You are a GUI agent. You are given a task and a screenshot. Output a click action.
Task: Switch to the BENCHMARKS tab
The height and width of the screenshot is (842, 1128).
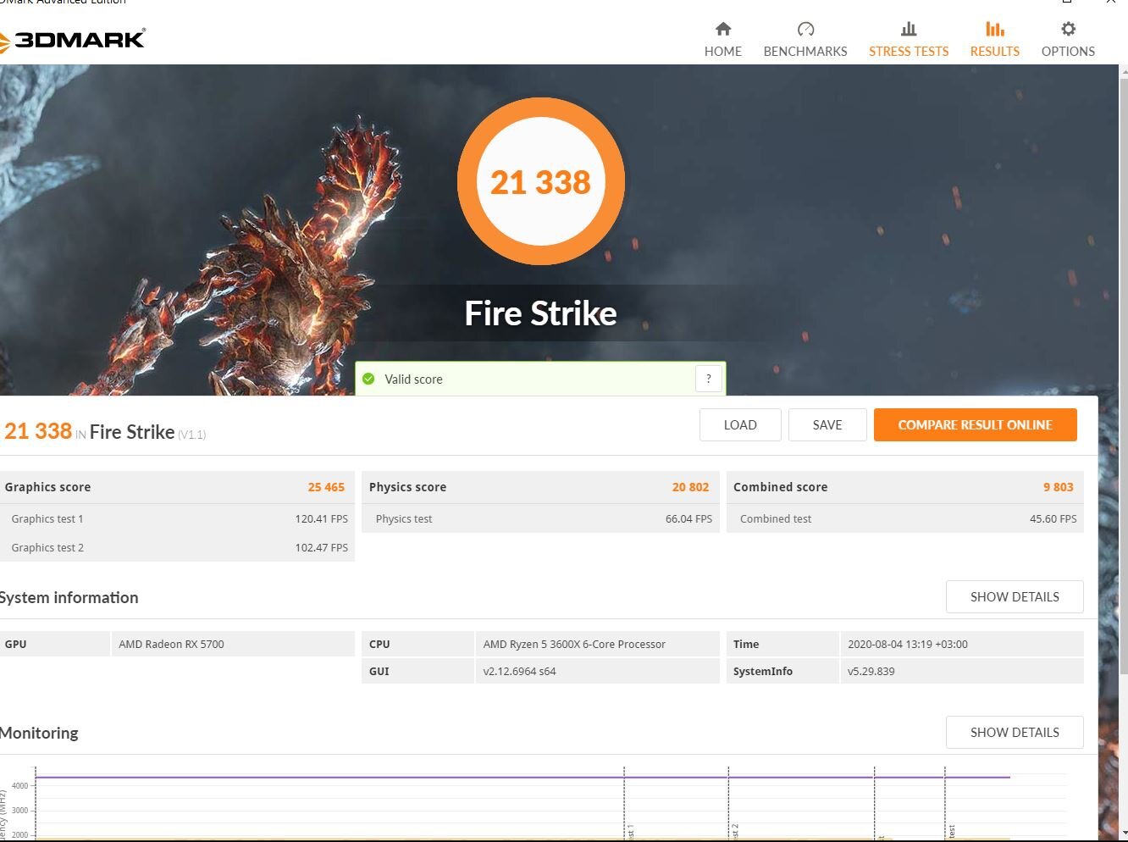click(805, 51)
